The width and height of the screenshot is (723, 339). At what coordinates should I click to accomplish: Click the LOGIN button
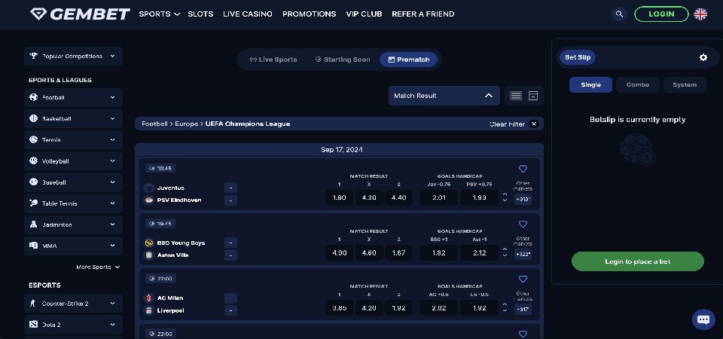click(661, 14)
